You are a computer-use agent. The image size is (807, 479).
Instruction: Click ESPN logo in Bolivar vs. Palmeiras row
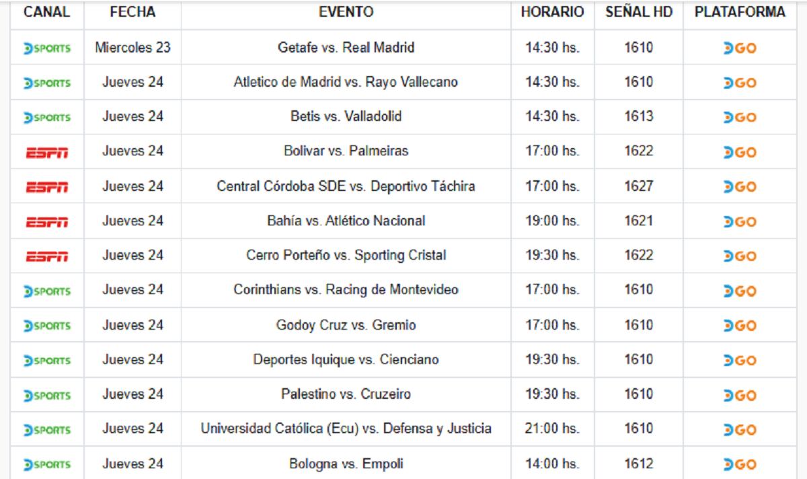[x=46, y=153]
